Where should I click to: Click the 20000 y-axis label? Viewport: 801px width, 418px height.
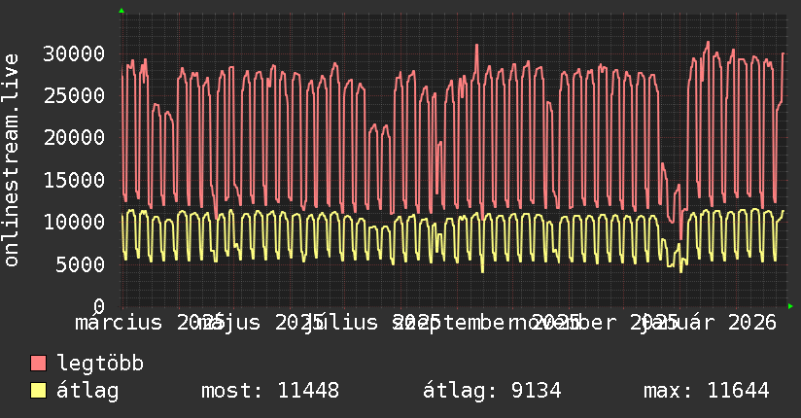coord(74,137)
